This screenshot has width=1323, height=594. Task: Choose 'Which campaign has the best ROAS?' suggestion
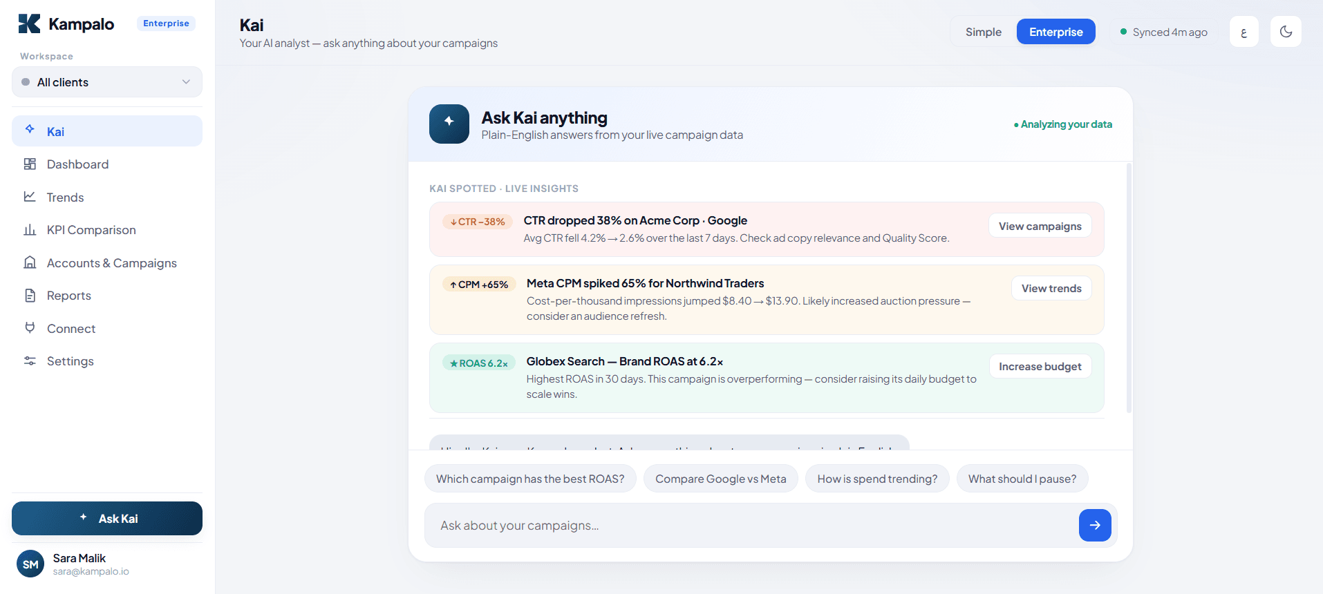[530, 479]
